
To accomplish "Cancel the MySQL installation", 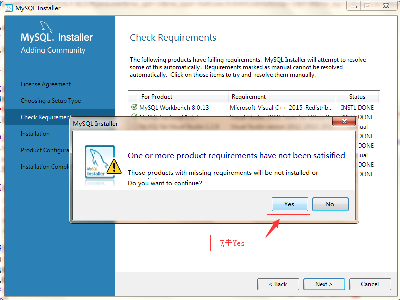I will click(x=370, y=284).
